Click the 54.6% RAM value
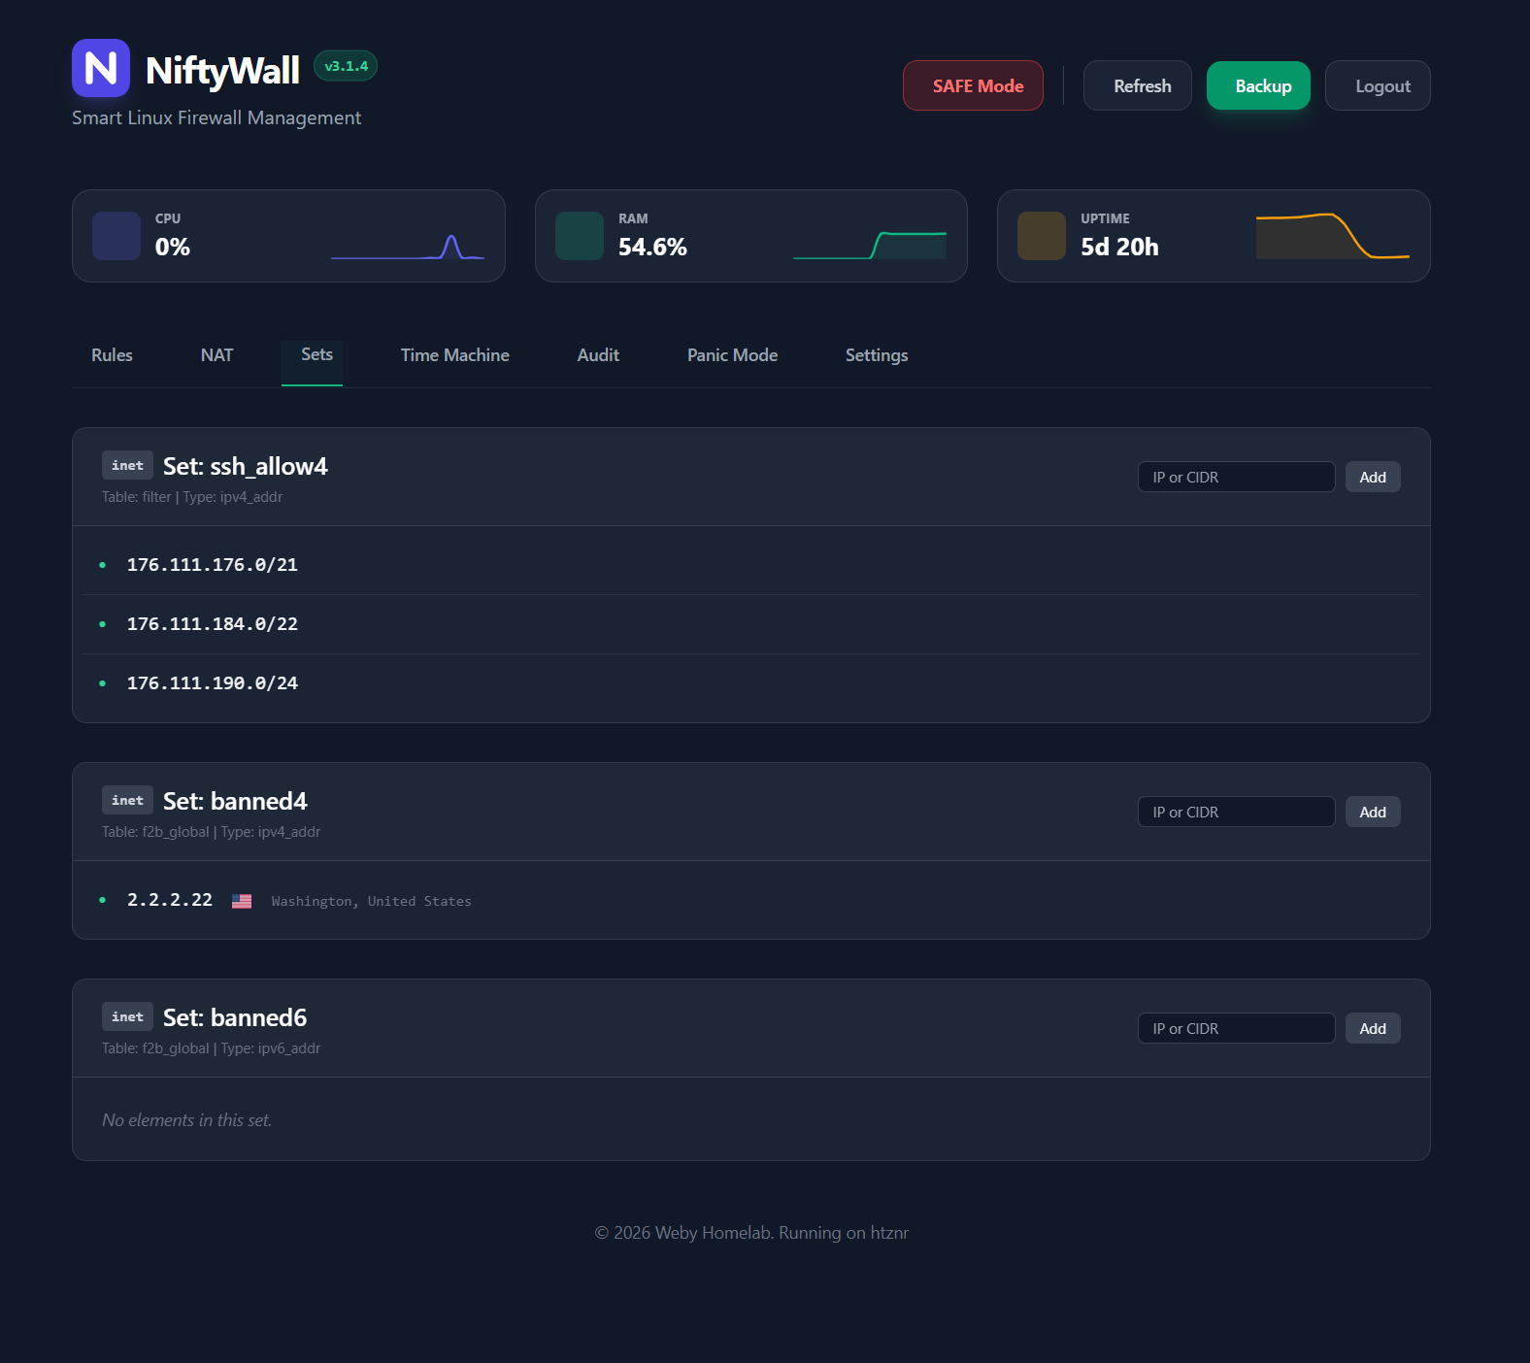The image size is (1530, 1363). click(x=652, y=247)
